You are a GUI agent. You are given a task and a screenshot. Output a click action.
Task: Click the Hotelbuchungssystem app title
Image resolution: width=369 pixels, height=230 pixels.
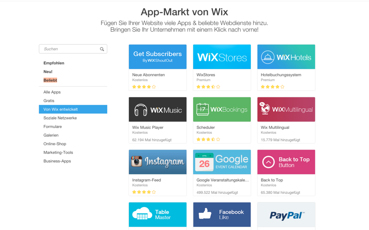281,75
